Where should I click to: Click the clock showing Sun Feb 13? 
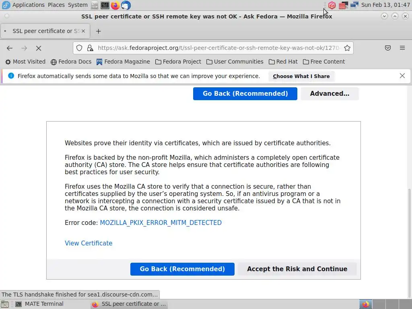click(385, 5)
